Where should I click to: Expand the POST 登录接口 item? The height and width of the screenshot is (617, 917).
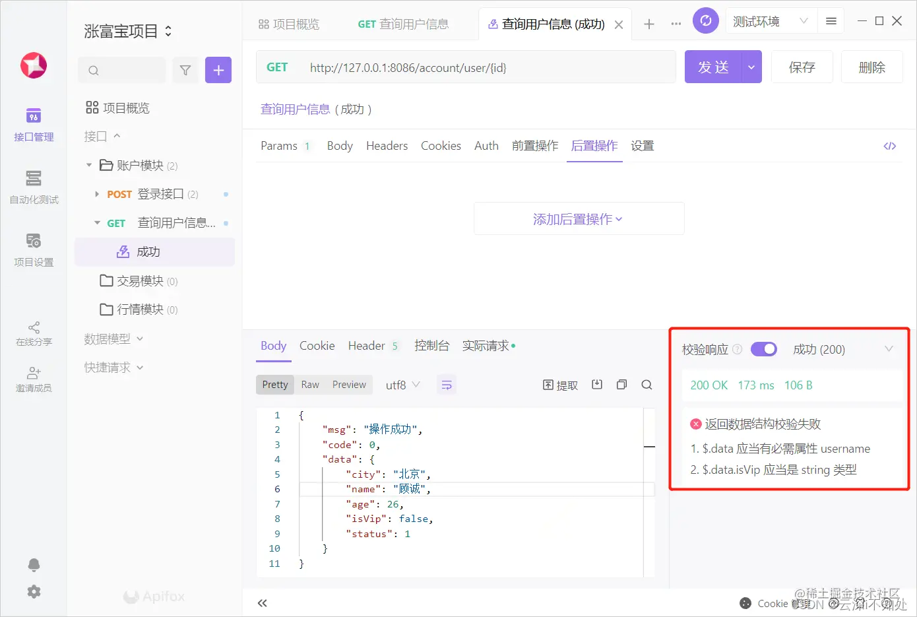pos(97,194)
